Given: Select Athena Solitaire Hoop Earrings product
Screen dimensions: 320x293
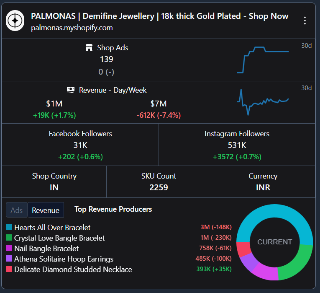Looking at the screenshot, I should pos(64,259).
